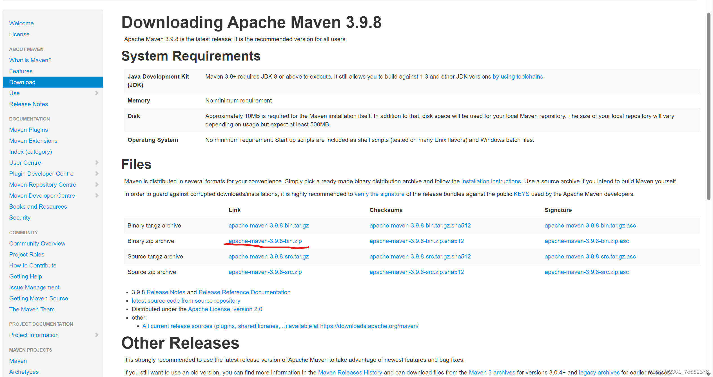Expand the Project Information arrow
Image resolution: width=713 pixels, height=377 pixels.
(97, 335)
